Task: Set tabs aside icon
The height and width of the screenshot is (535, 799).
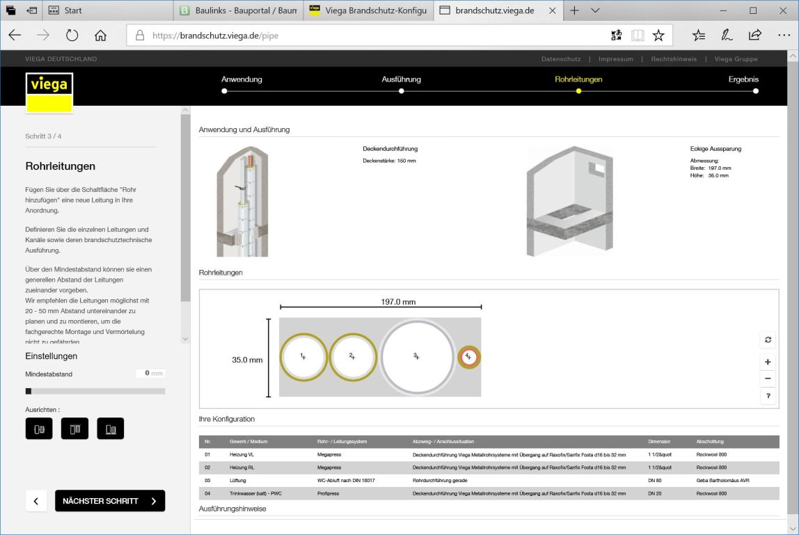Action: pyautogui.click(x=31, y=10)
